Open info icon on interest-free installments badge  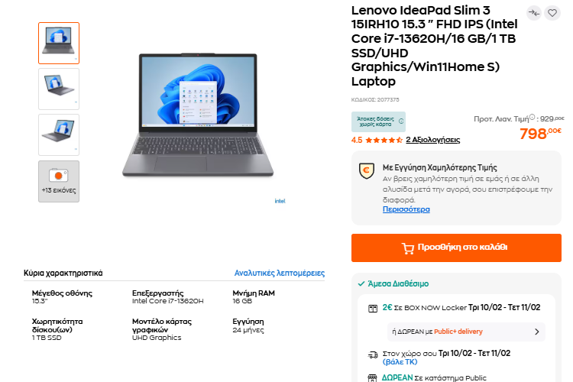click(x=401, y=121)
